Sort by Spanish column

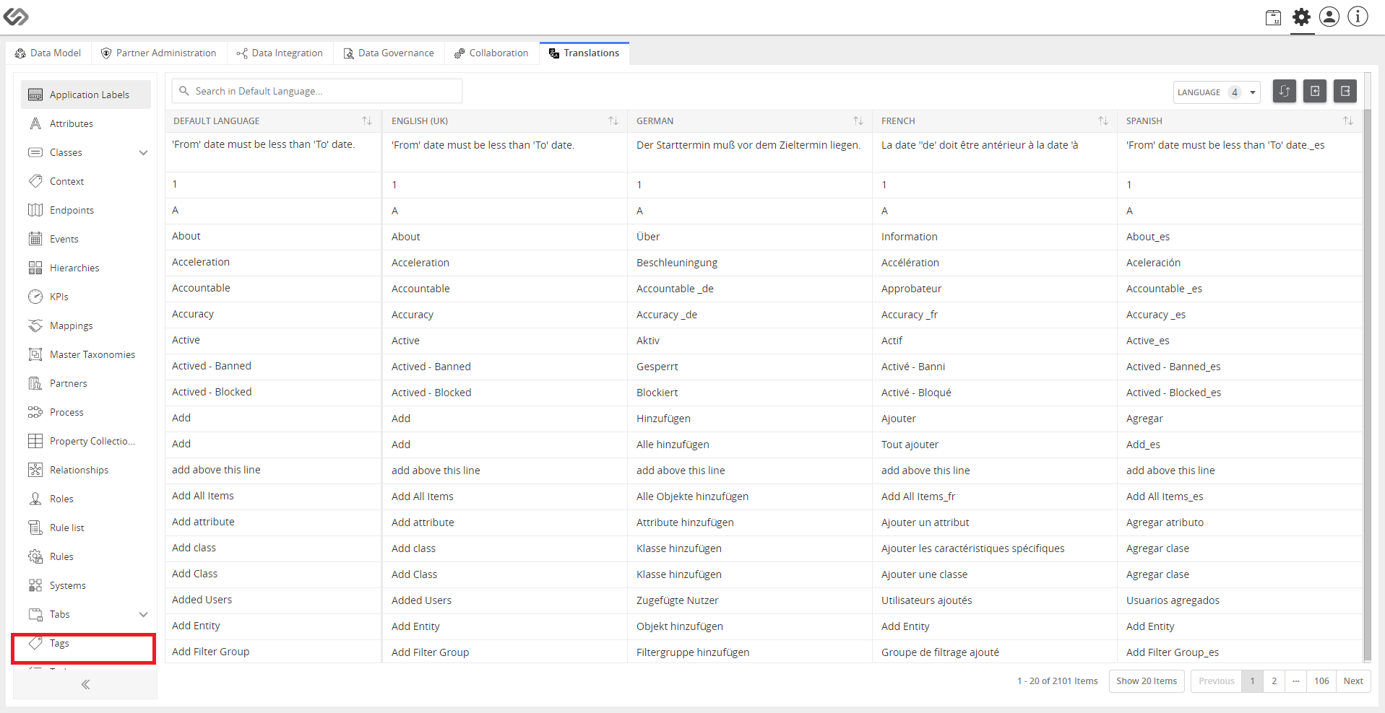pyautogui.click(x=1348, y=121)
